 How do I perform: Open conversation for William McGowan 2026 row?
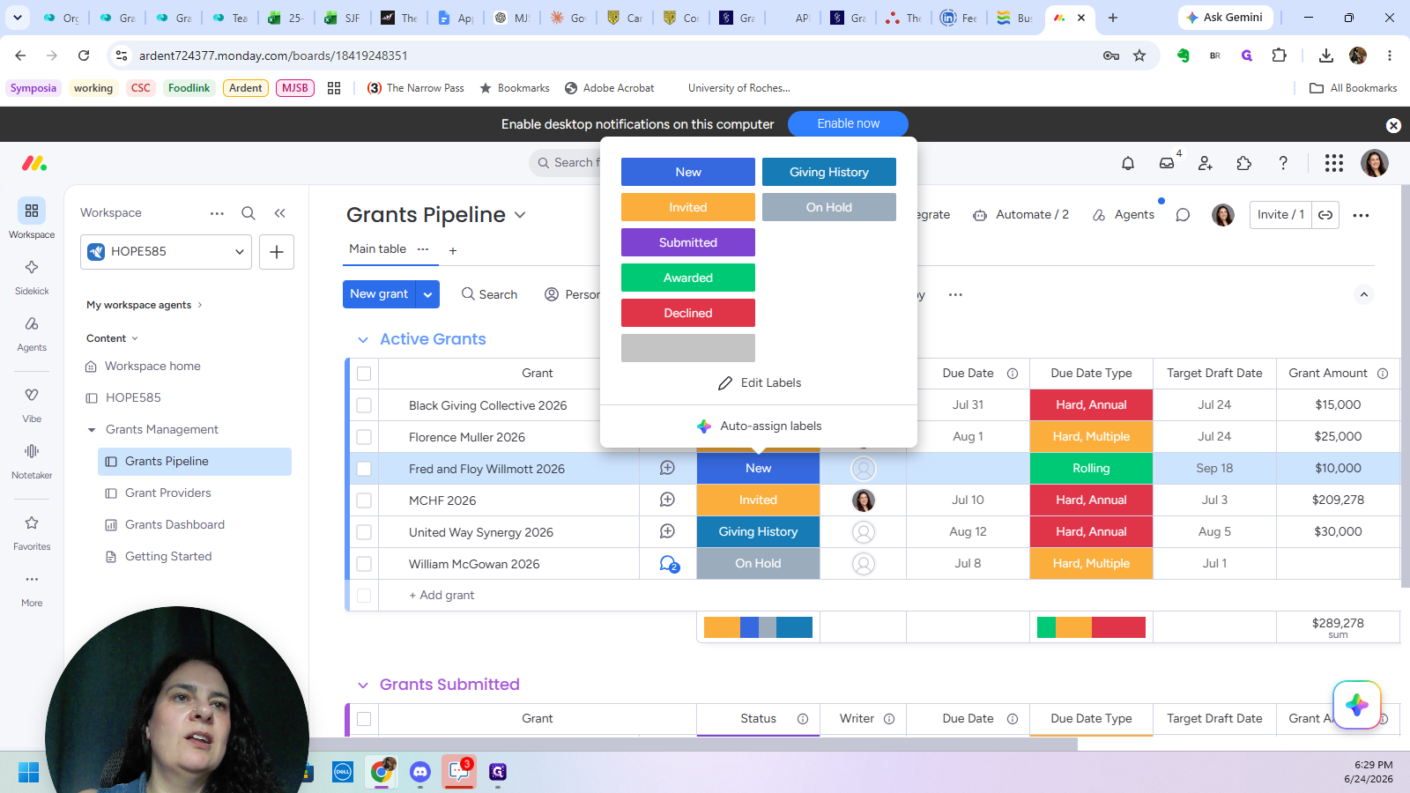668,564
